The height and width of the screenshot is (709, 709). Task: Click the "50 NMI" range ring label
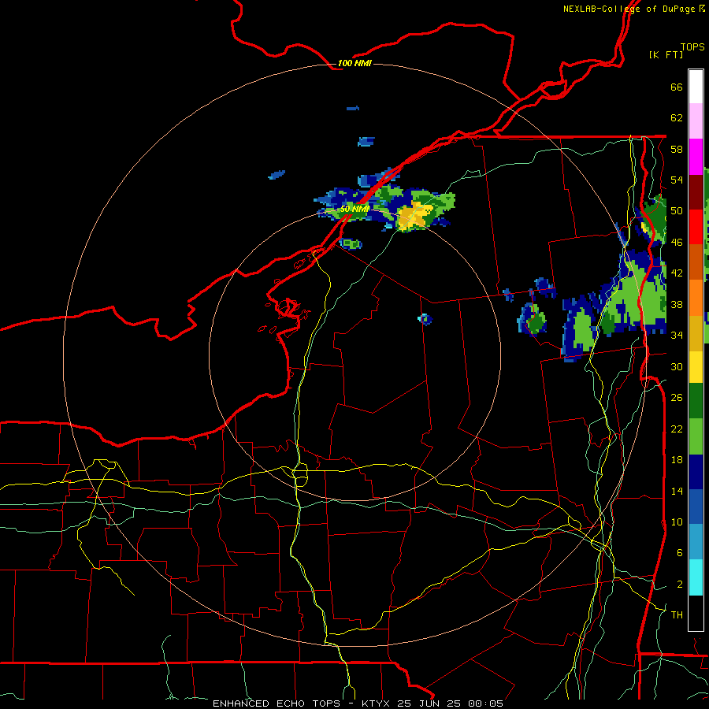[355, 209]
